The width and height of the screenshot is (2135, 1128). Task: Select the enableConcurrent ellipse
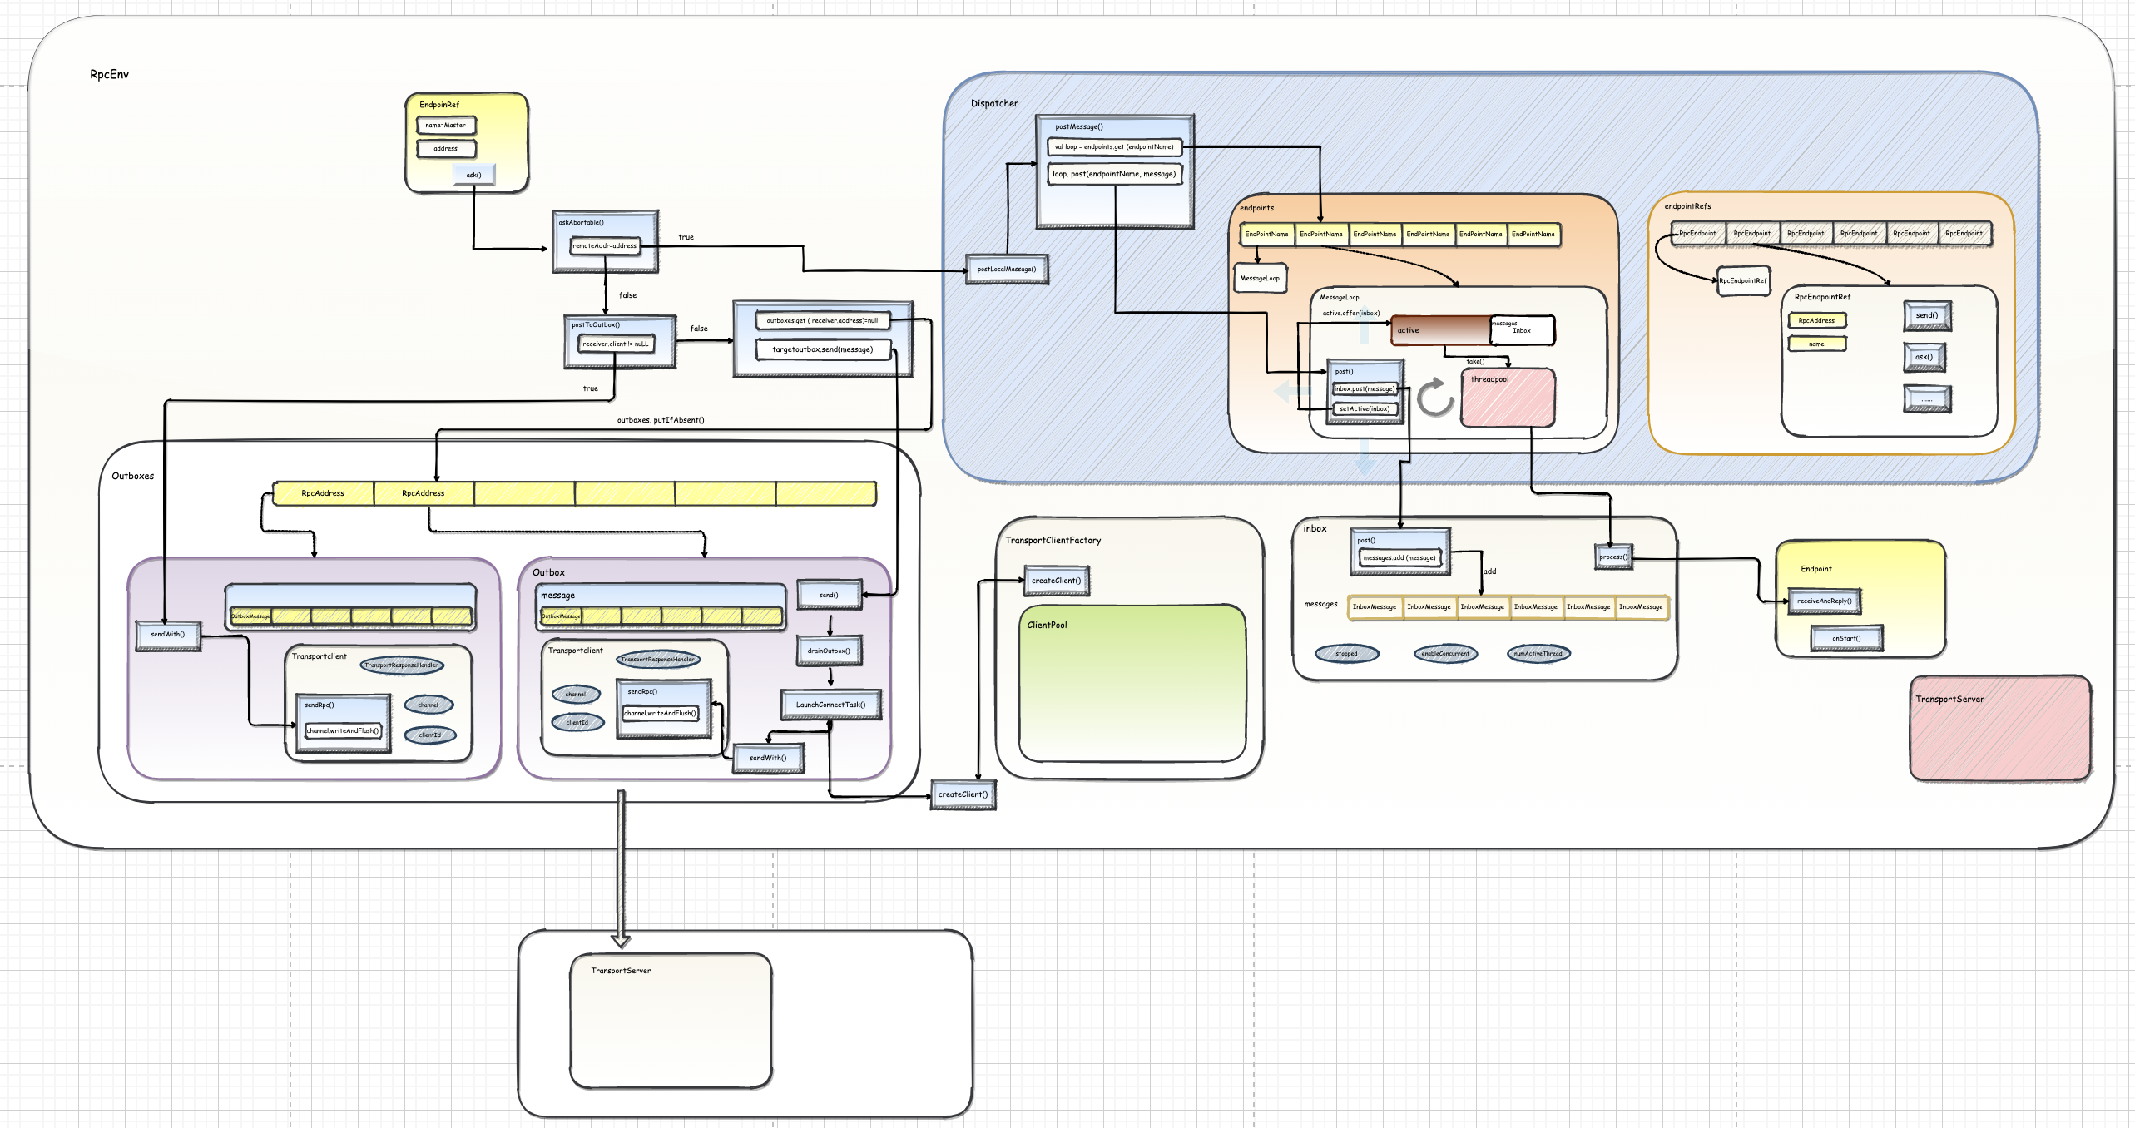click(x=1445, y=654)
